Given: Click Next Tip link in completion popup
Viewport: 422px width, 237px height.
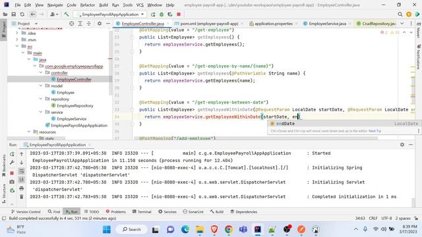Looking at the screenshot, I should (x=375, y=131).
